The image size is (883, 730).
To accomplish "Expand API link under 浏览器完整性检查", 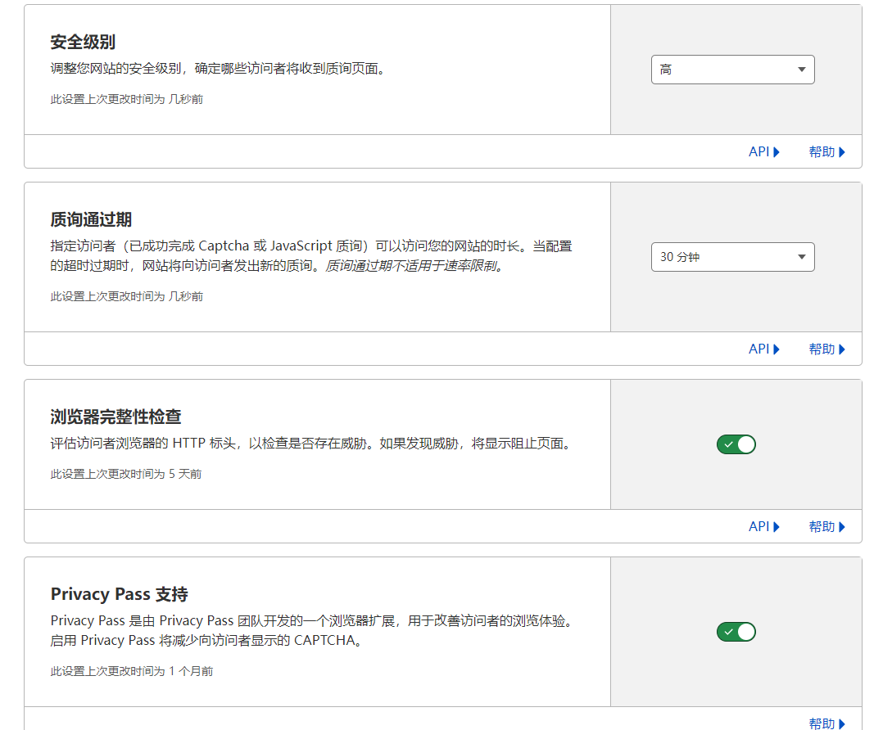I will [763, 526].
